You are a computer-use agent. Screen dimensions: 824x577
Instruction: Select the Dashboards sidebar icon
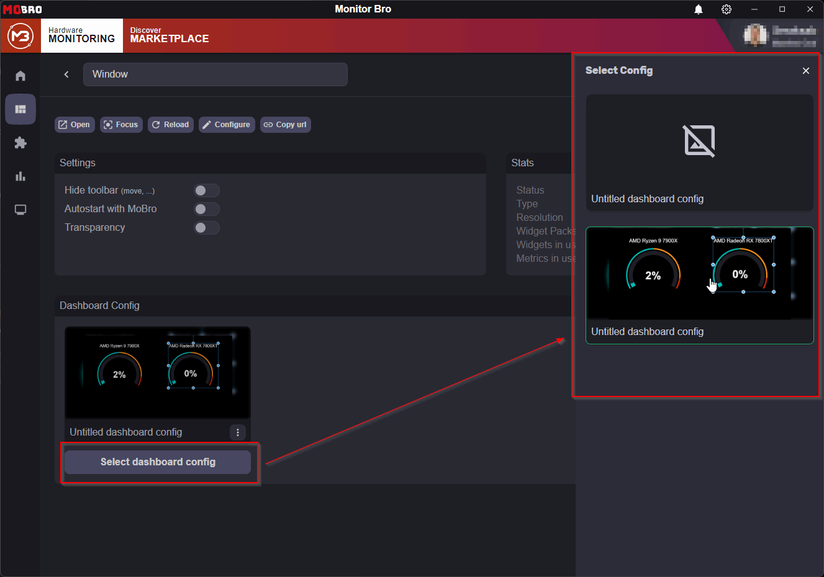(x=20, y=109)
